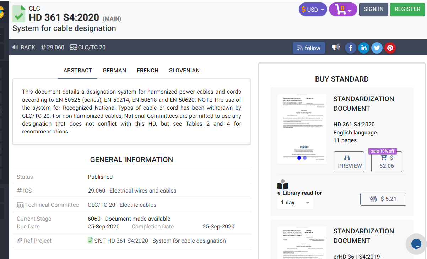This screenshot has width=427, height=259.
Task: Click the Twitter share icon
Action: 377,48
